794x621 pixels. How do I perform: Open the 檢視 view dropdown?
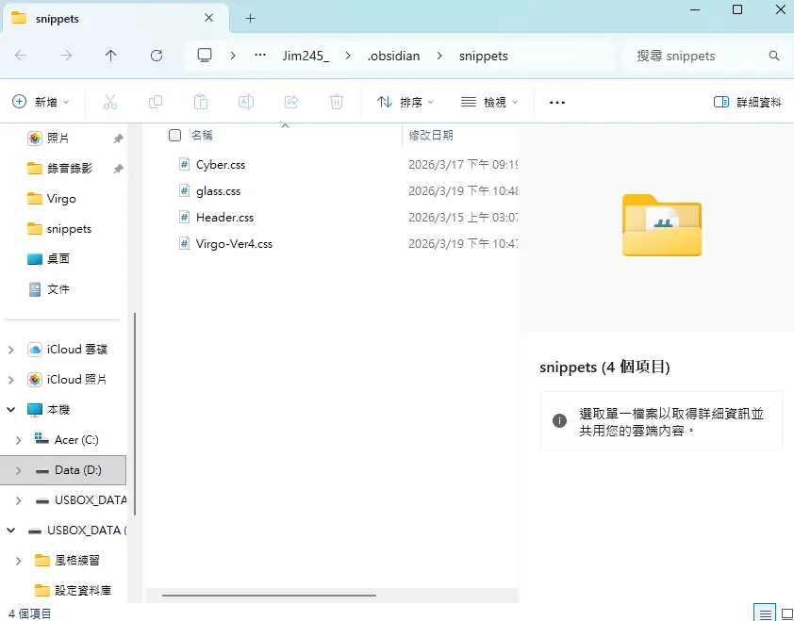tap(489, 102)
